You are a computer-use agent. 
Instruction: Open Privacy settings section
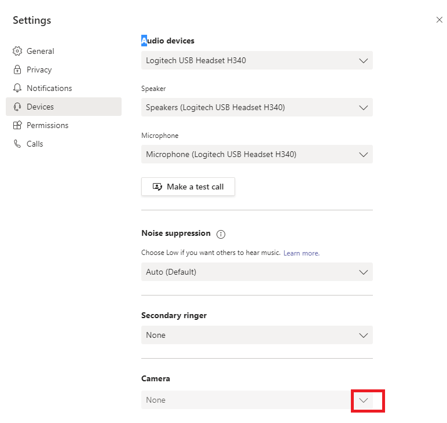[64, 70]
